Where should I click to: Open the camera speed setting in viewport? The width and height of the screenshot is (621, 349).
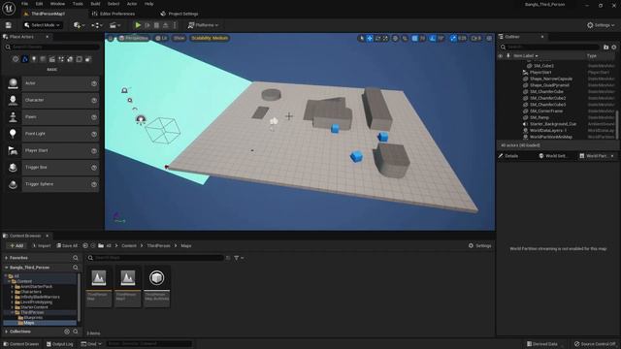pyautogui.click(x=476, y=39)
